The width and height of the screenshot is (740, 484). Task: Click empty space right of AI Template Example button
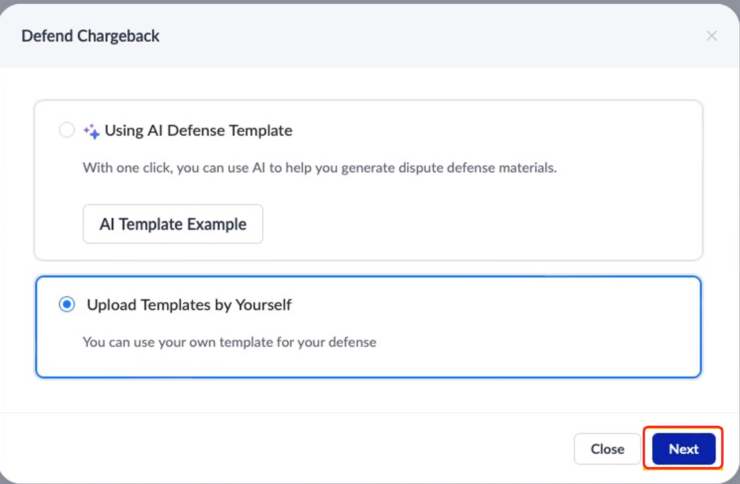pyautogui.click(x=466, y=224)
